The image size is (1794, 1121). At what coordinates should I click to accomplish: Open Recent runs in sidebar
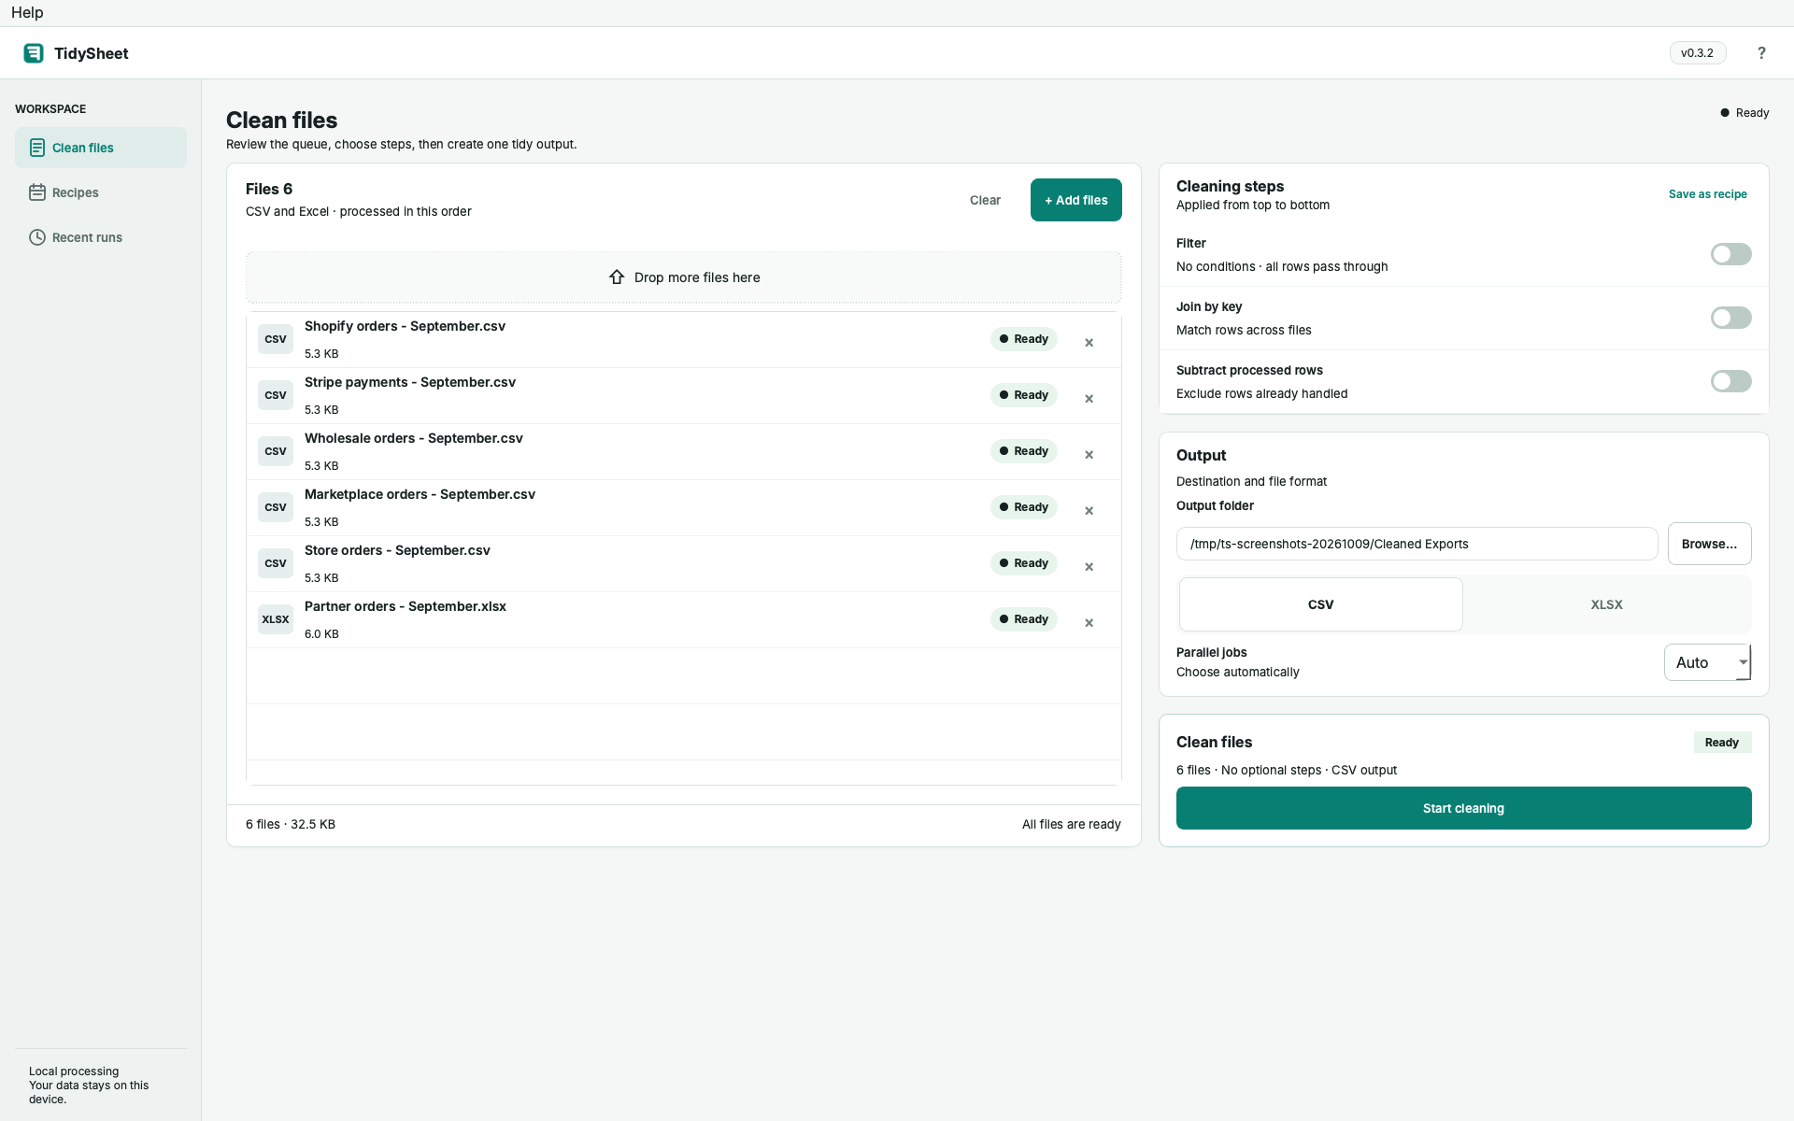tap(101, 237)
